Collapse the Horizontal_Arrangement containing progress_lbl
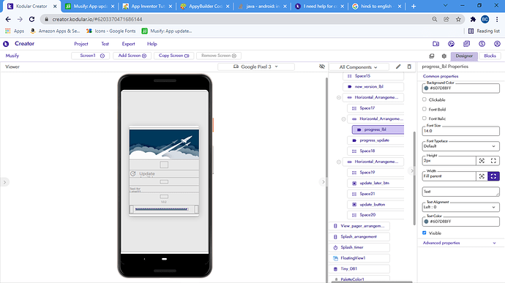The height and width of the screenshot is (283, 505). [343, 119]
